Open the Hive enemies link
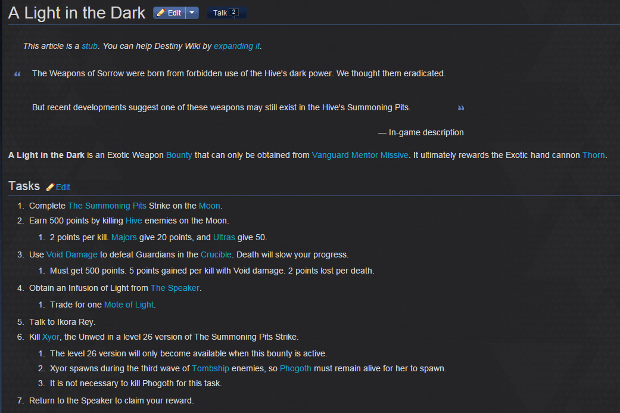This screenshot has height=413, width=620. [133, 221]
